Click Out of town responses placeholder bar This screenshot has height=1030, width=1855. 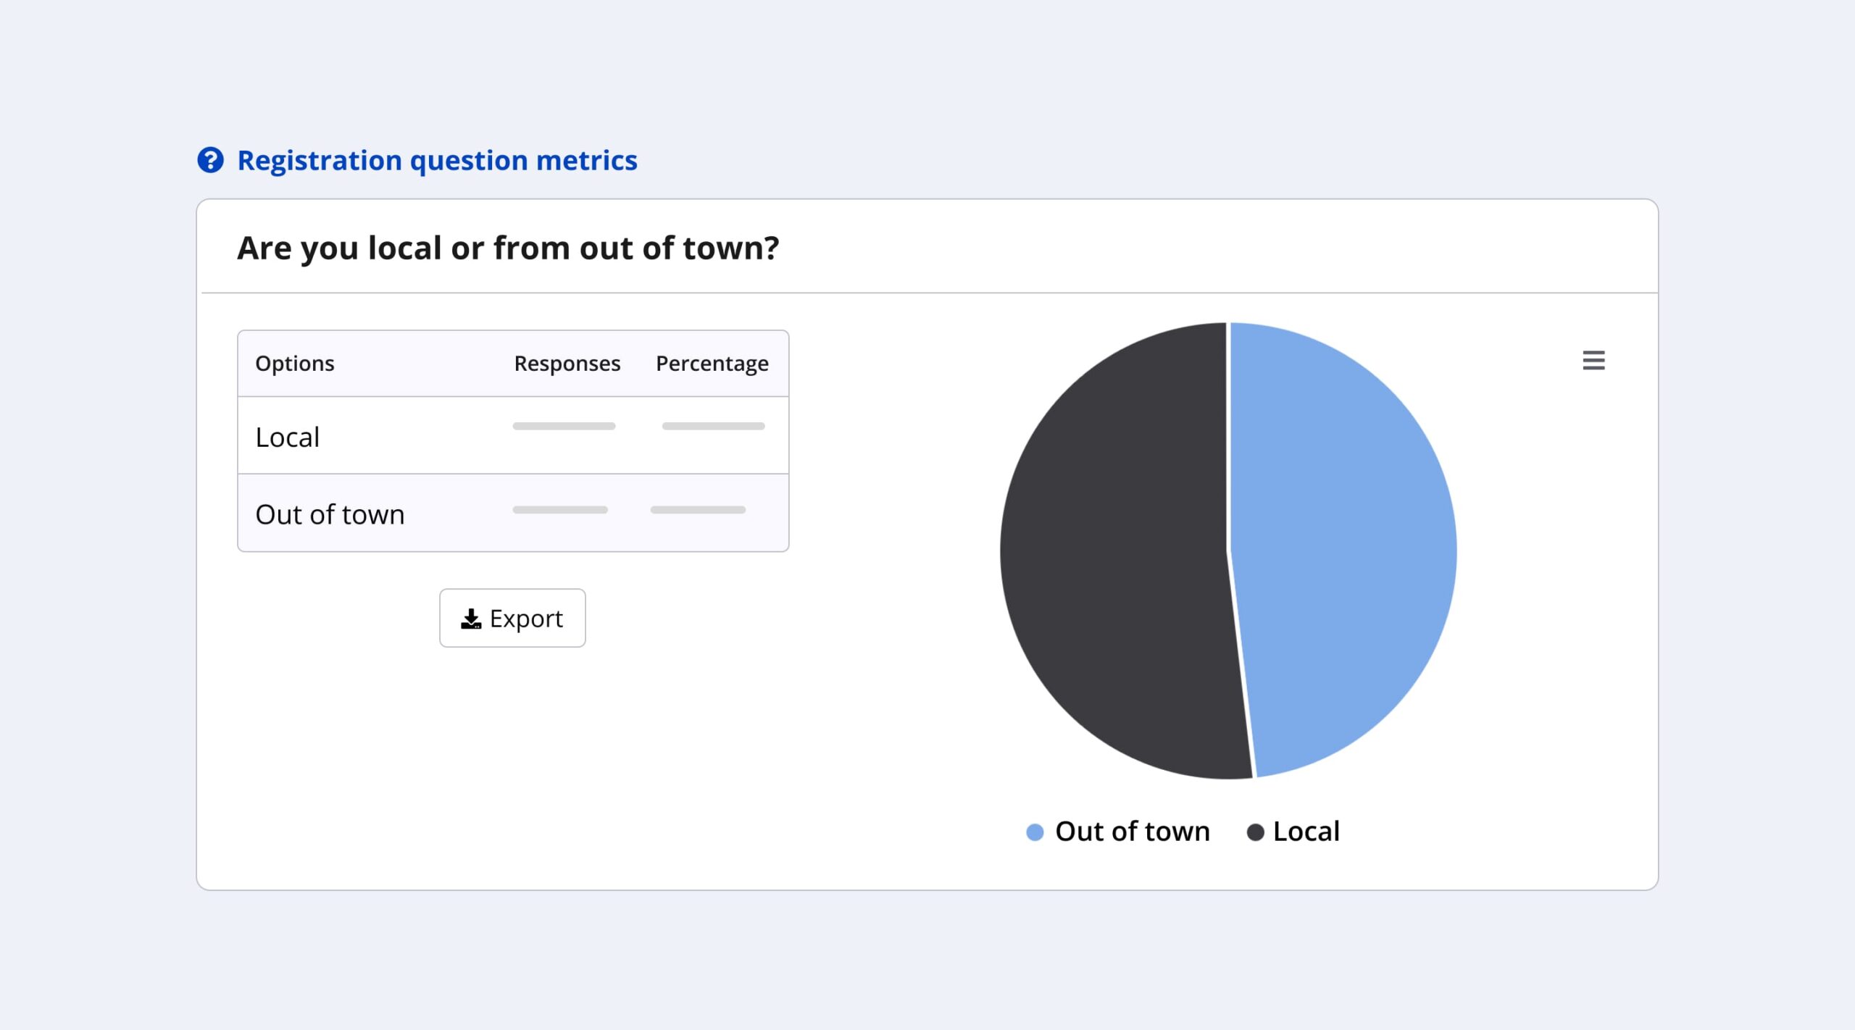coord(560,510)
